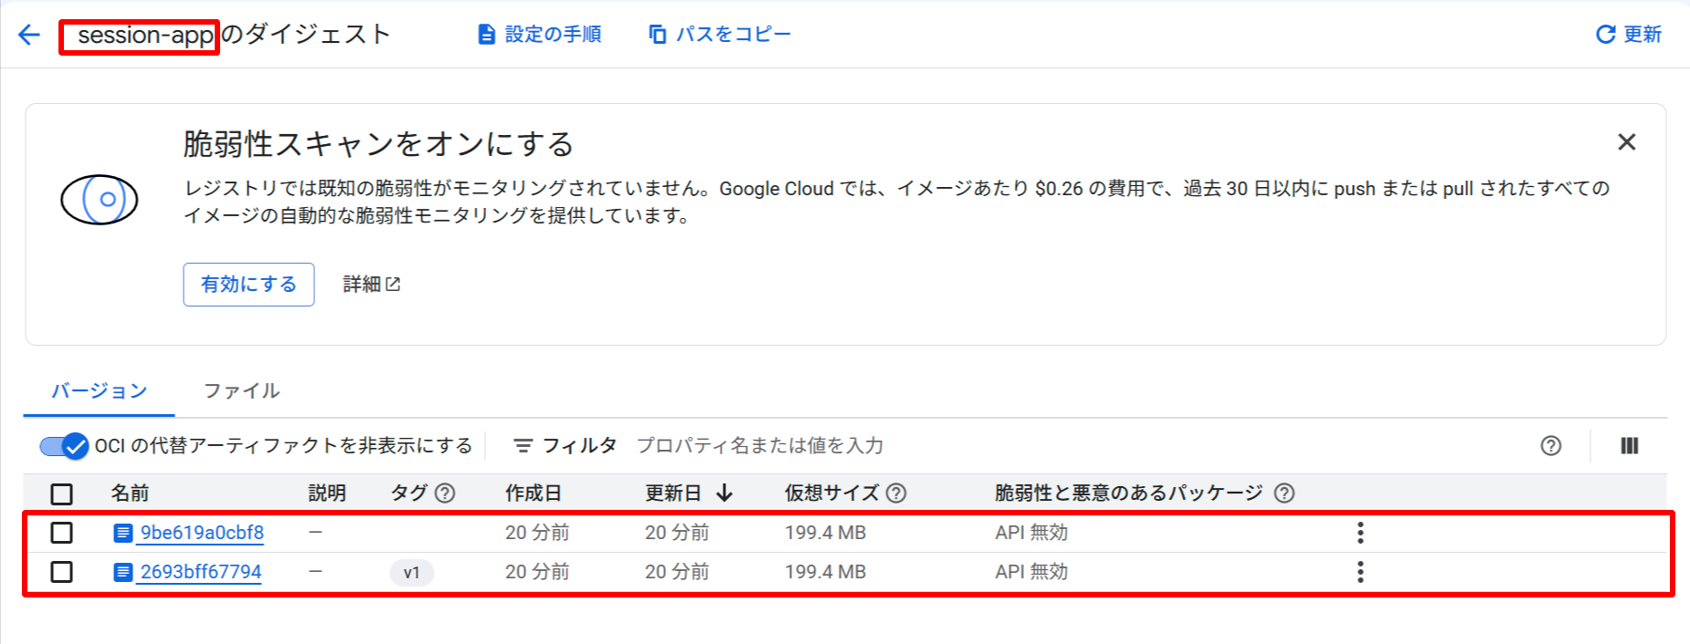This screenshot has height=644, width=1690.
Task: Go back using the left arrow icon
Action: [29, 35]
